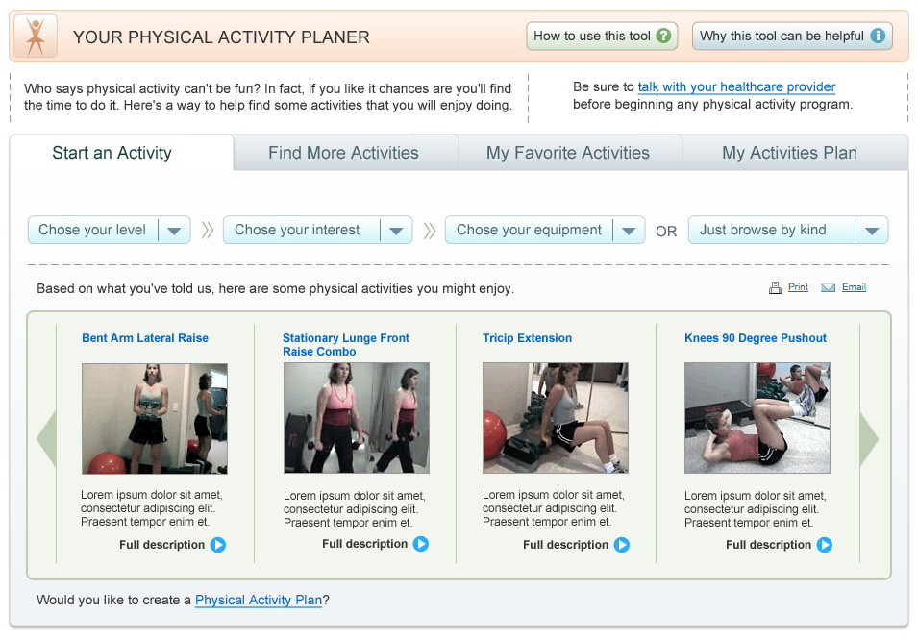Click the Bent Arm Lateral Raise thumbnail
Image resolution: width=918 pixels, height=639 pixels.
tap(155, 418)
